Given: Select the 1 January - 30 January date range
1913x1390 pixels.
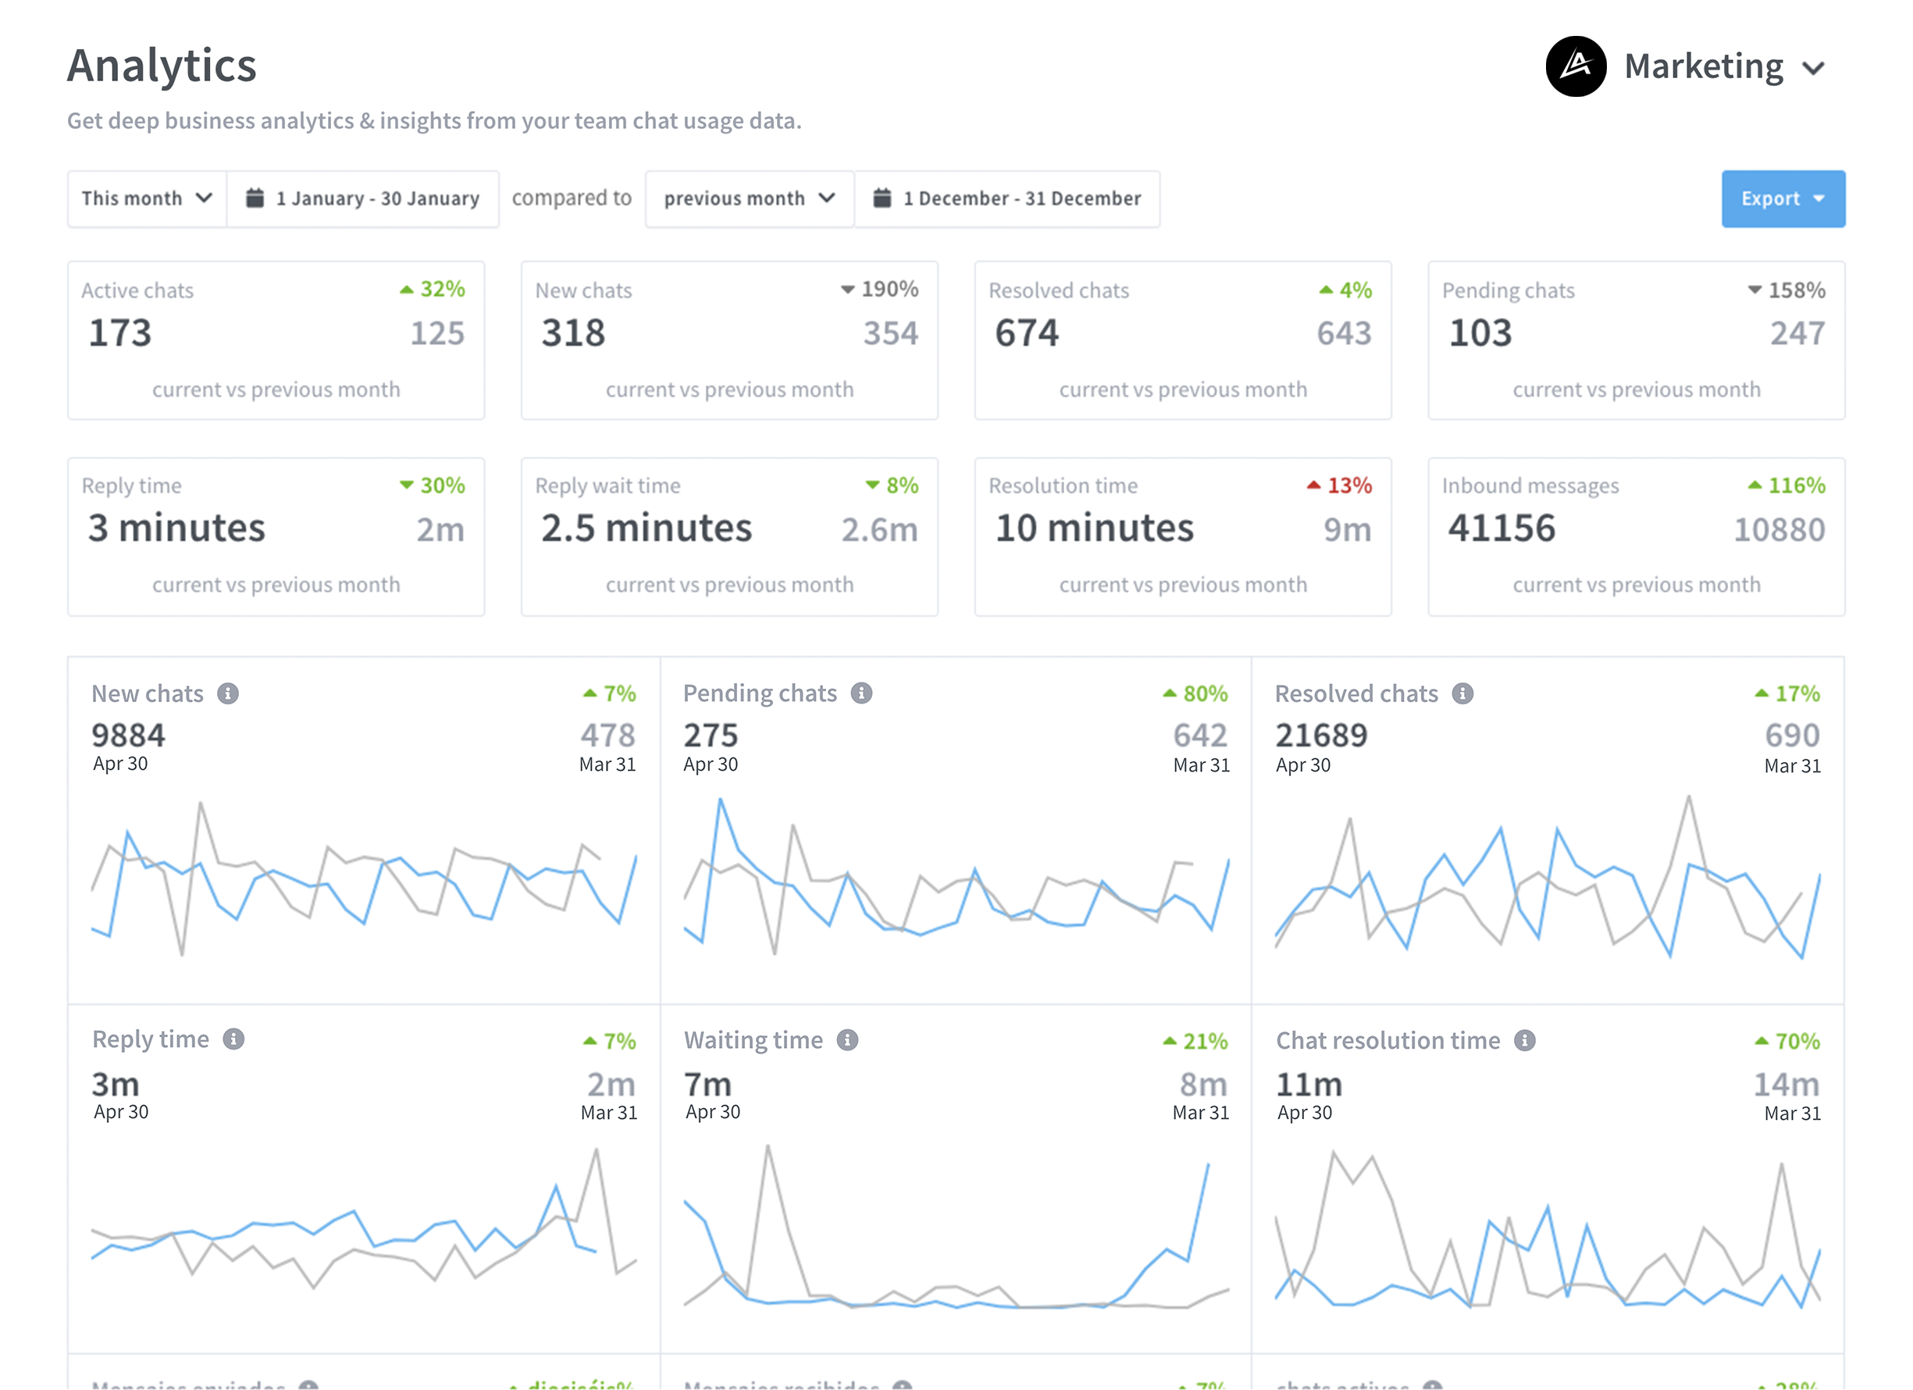Looking at the screenshot, I should coord(363,199).
